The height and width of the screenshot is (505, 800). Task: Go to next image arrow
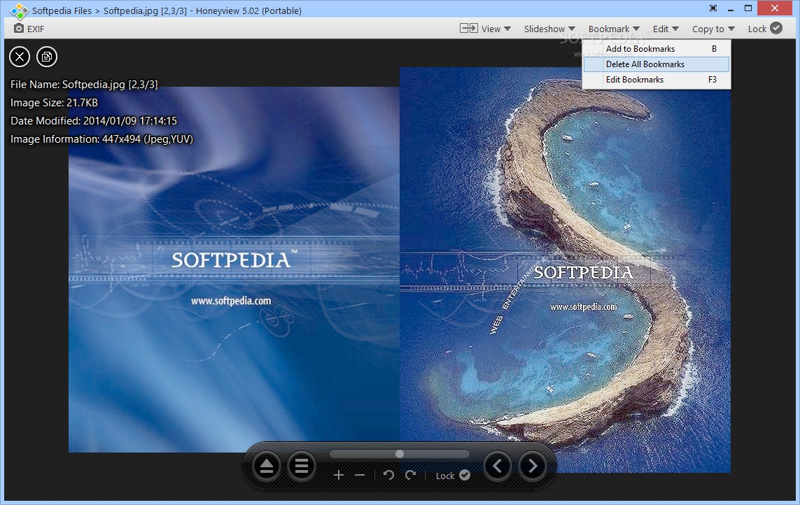(x=533, y=466)
